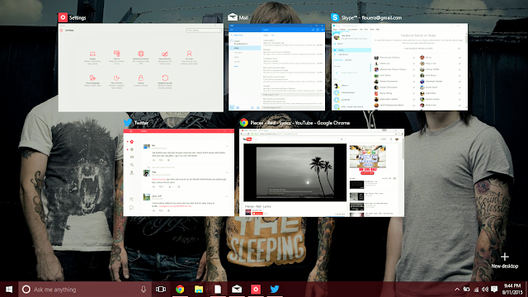The height and width of the screenshot is (297, 528).
Task: Click the YouTube video player with palm trees
Action: click(x=295, y=172)
